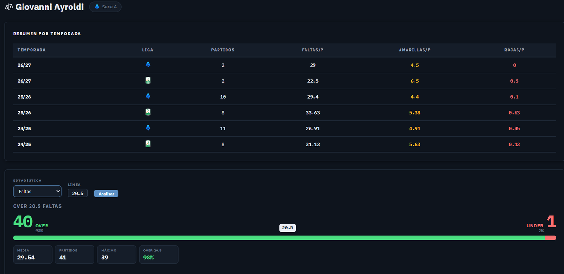564x274 pixels.
Task: Click the Partidos column header
Action: point(223,50)
